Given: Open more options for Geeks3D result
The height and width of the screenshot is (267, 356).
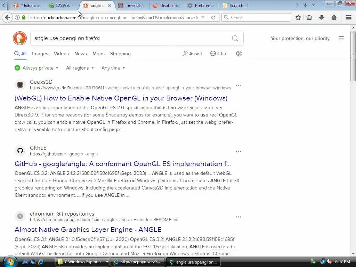Looking at the screenshot, I should [x=238, y=85].
